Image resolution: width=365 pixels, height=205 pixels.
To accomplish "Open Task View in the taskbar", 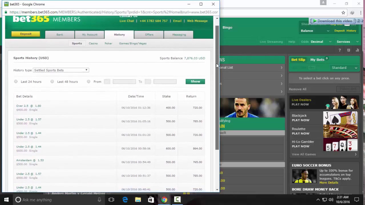I will click(111, 200).
